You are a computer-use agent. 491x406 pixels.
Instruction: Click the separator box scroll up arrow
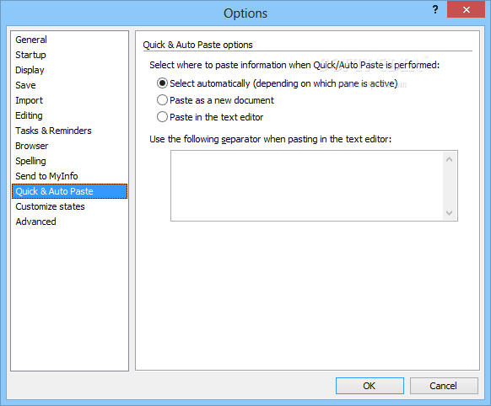tap(450, 160)
